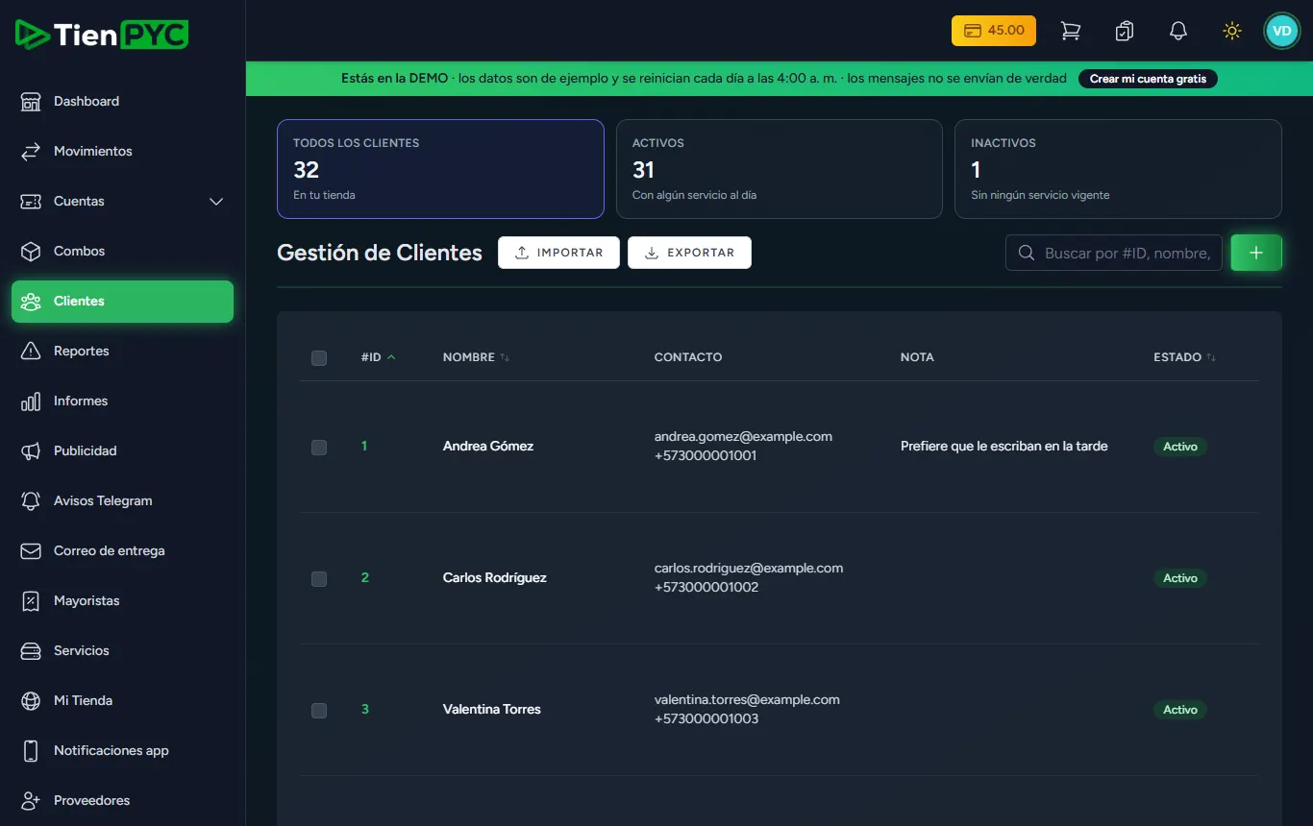Click the Activo badge for Valentina Torres

pos(1180,710)
